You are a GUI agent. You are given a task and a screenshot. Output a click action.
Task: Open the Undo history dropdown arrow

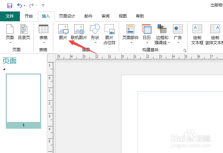pos(25,6)
